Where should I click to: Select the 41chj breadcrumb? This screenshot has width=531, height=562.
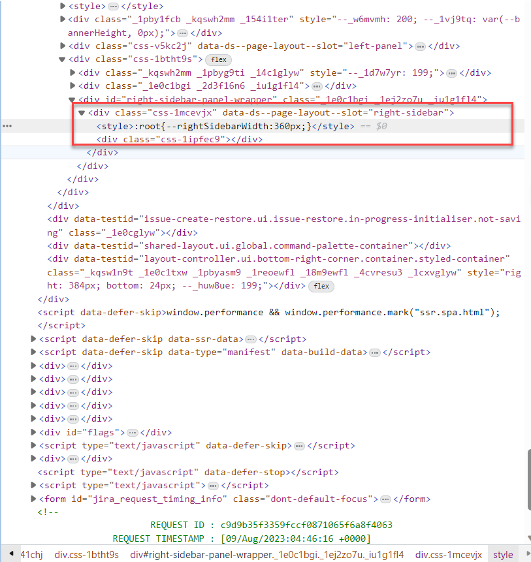click(x=31, y=554)
